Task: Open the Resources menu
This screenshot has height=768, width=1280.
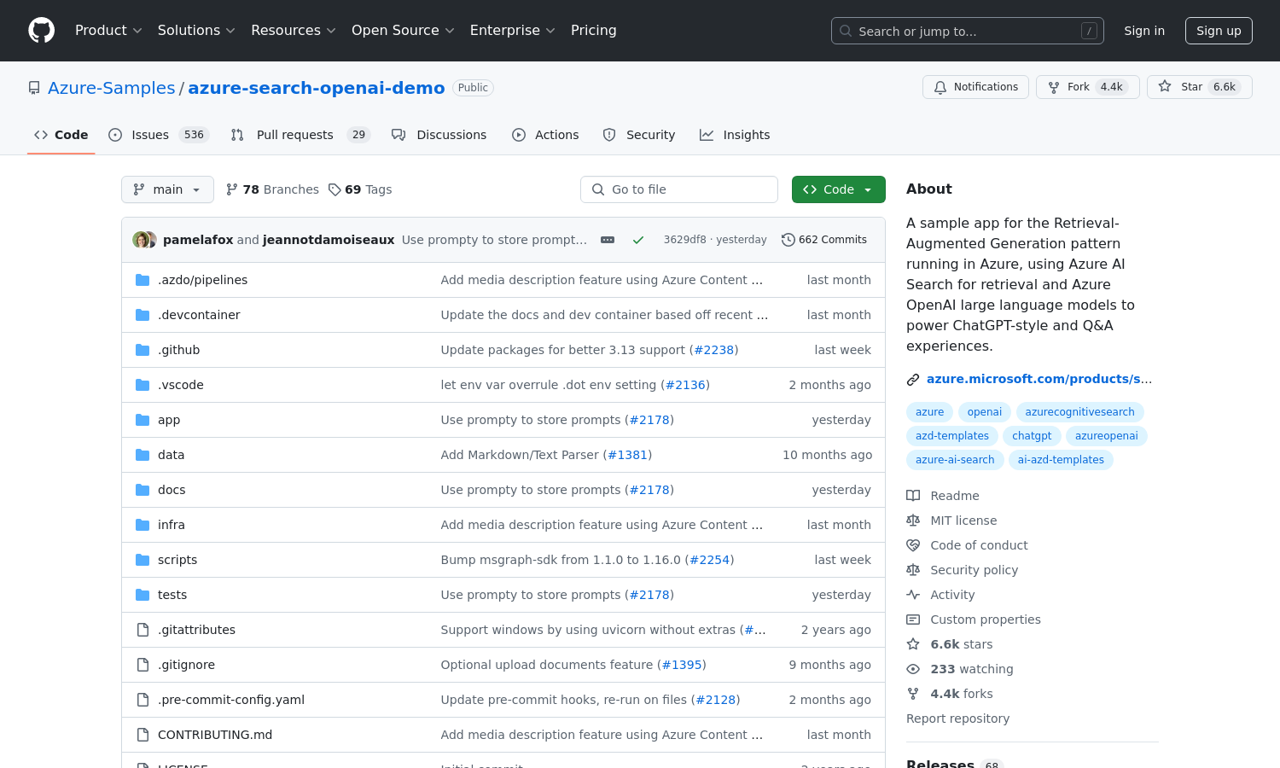Action: [x=293, y=30]
